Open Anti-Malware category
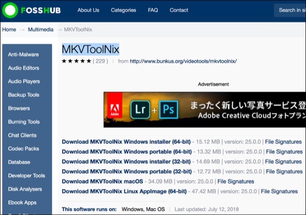The width and height of the screenshot is (306, 215). [x=23, y=55]
